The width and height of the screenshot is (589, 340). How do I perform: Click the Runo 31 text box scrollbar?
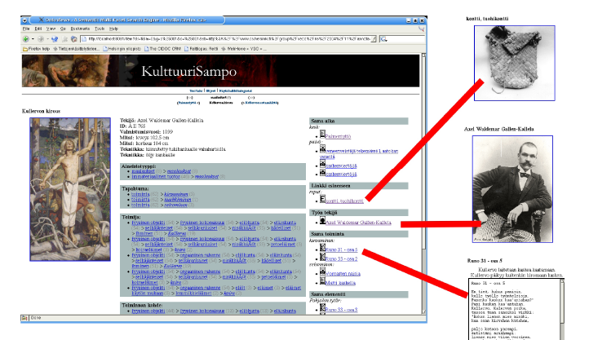coord(562,309)
